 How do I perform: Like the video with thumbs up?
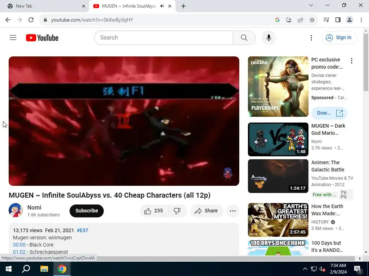154,211
